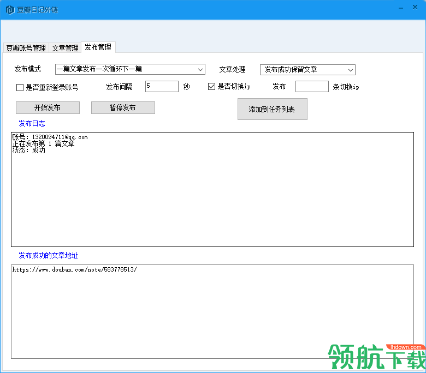Screen dimensions: 426x373
Task: Select the douban note URL text
Action: pos(75,269)
